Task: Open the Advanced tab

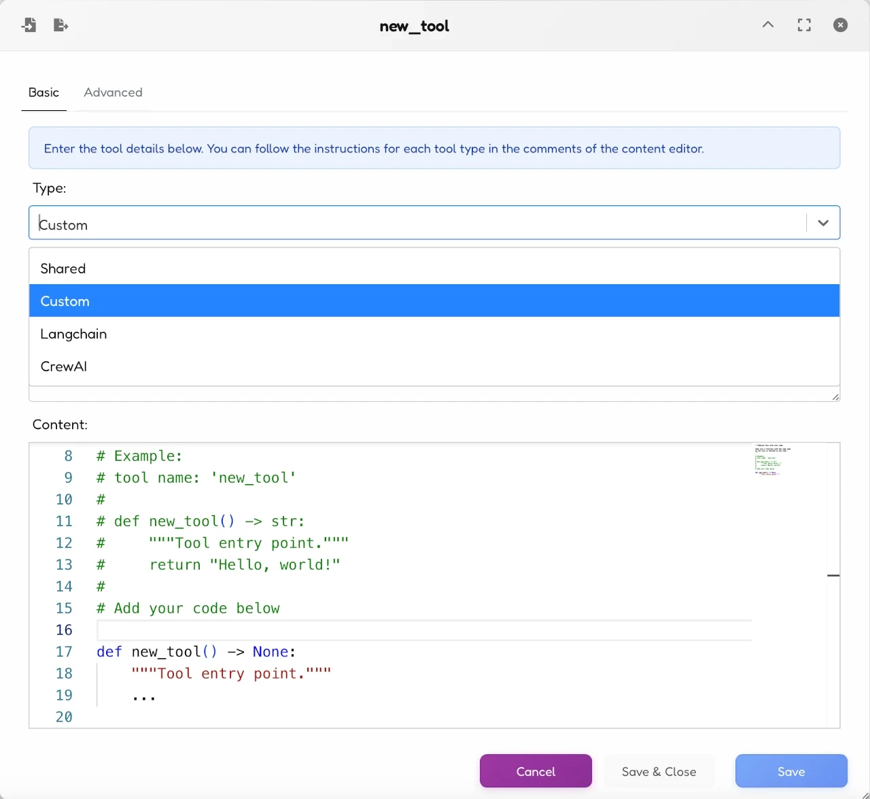Action: coord(113,92)
